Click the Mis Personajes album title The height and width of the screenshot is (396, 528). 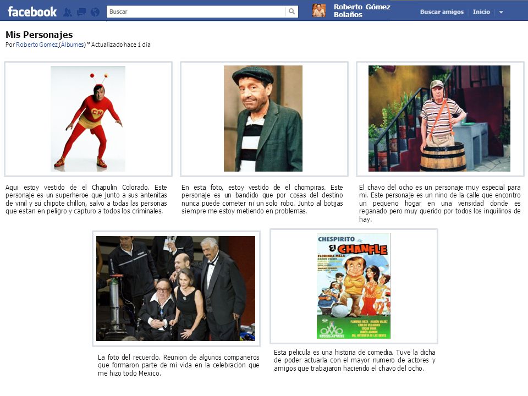pyautogui.click(x=39, y=35)
